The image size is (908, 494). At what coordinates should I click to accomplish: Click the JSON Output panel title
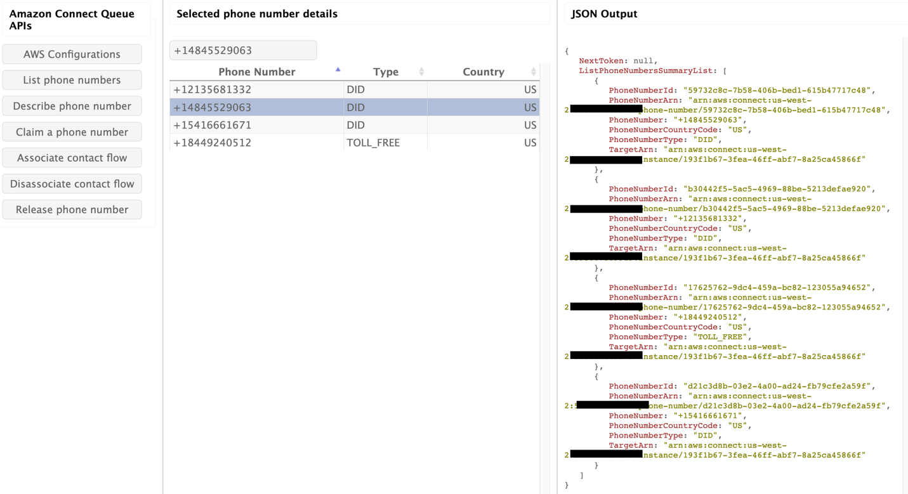click(604, 13)
